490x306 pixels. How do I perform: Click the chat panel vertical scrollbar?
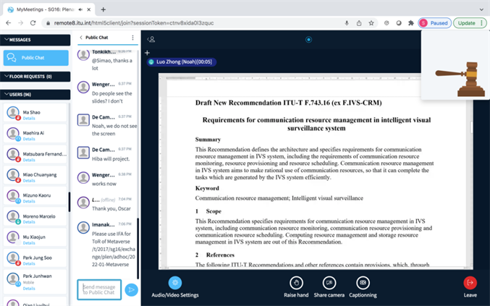tap(138, 248)
